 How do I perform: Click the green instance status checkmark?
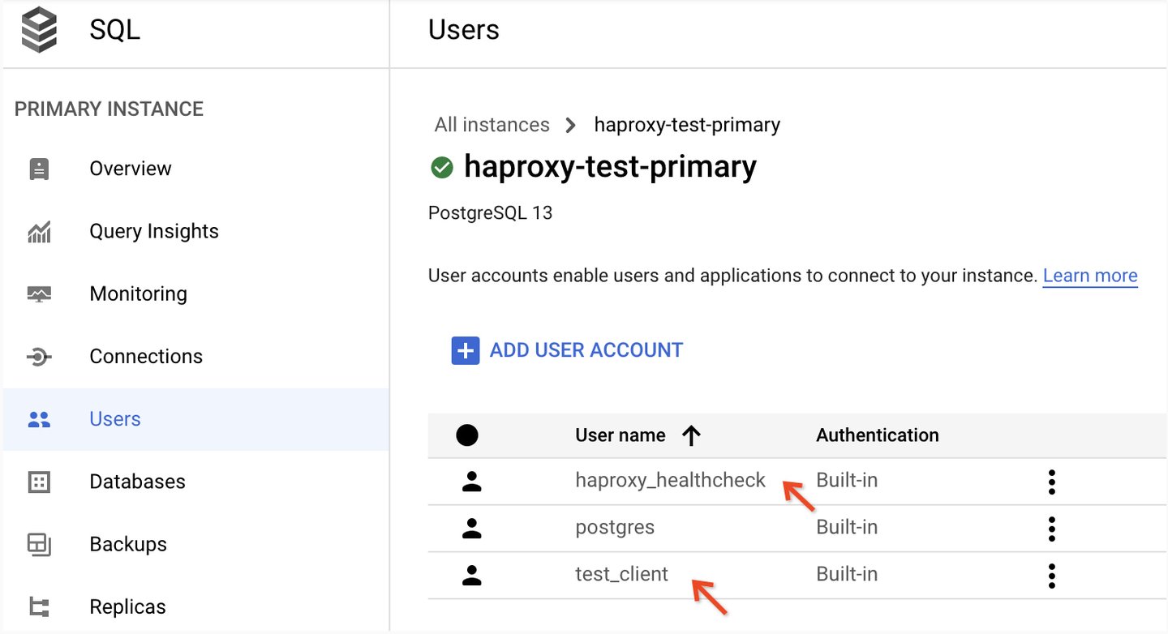click(x=442, y=168)
